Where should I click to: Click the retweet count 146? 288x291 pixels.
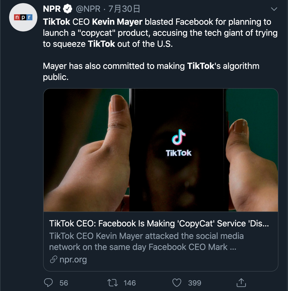[130, 283]
